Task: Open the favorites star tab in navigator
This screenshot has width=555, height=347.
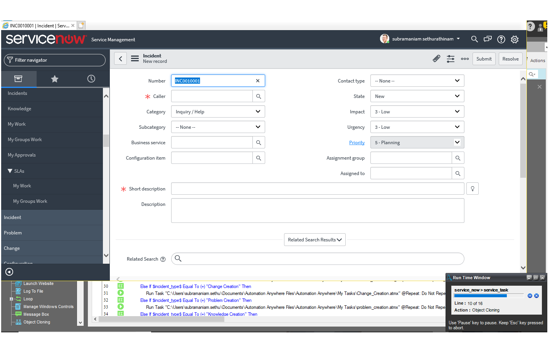Action: tap(55, 79)
